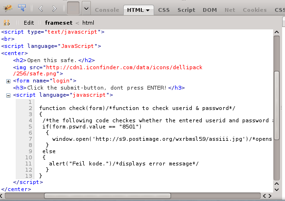Select the DOM tab
This screenshot has width=285, height=201.
point(210,10)
